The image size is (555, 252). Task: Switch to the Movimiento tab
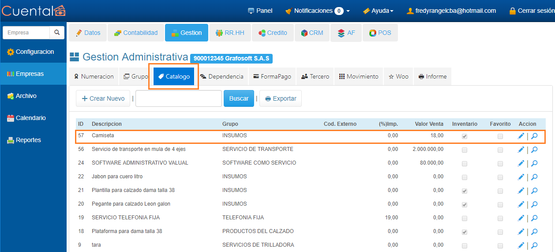[359, 76]
